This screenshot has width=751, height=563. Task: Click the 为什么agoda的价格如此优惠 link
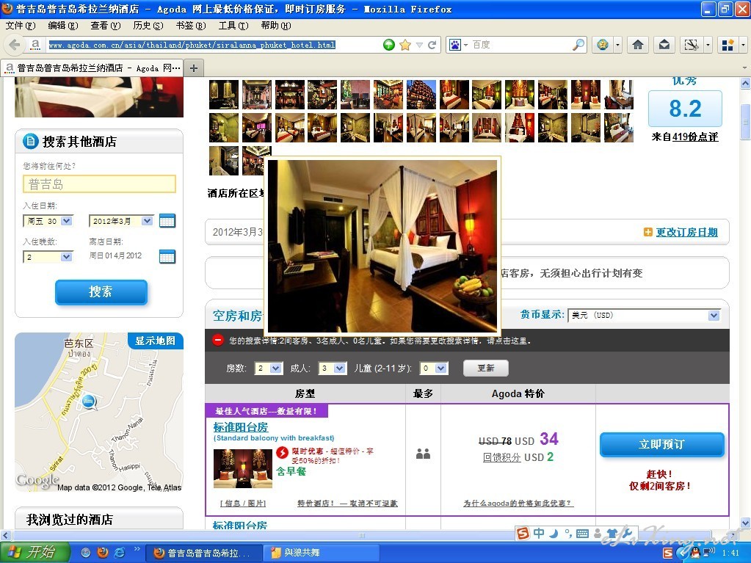coord(518,503)
